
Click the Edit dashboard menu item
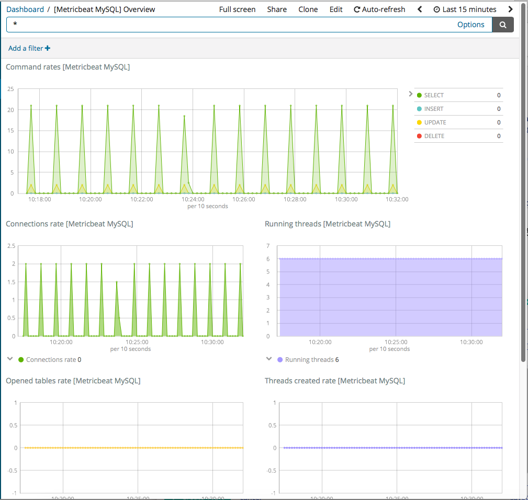point(336,9)
